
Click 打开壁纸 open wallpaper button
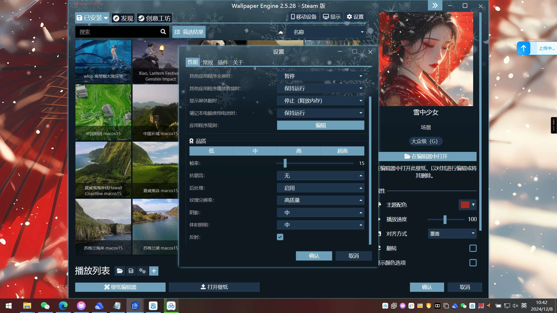click(214, 287)
